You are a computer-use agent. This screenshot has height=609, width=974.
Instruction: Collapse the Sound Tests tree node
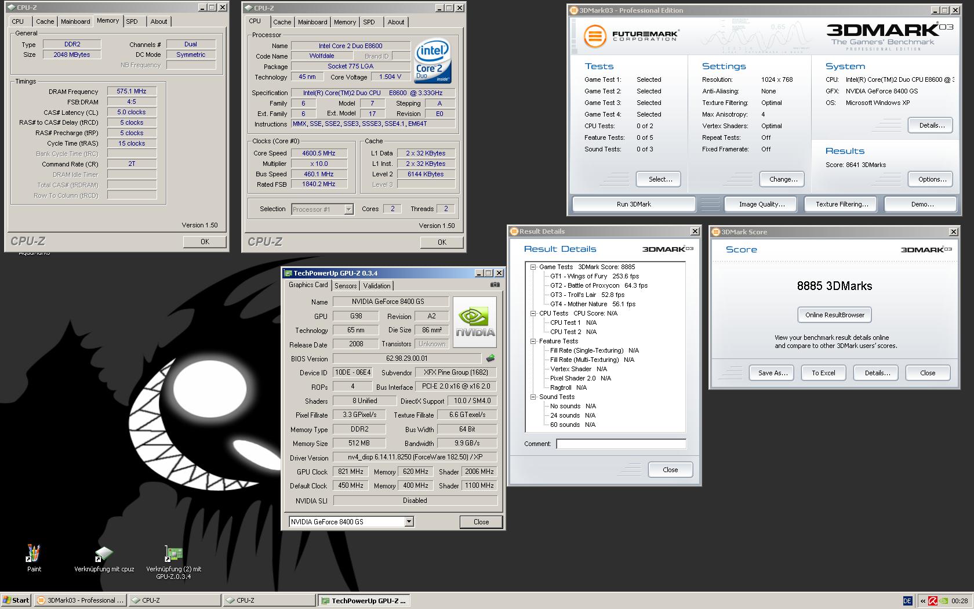tap(533, 397)
